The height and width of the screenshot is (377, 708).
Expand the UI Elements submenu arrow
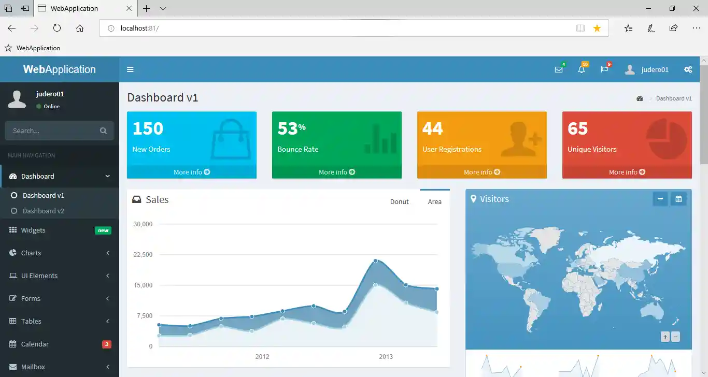pos(108,275)
